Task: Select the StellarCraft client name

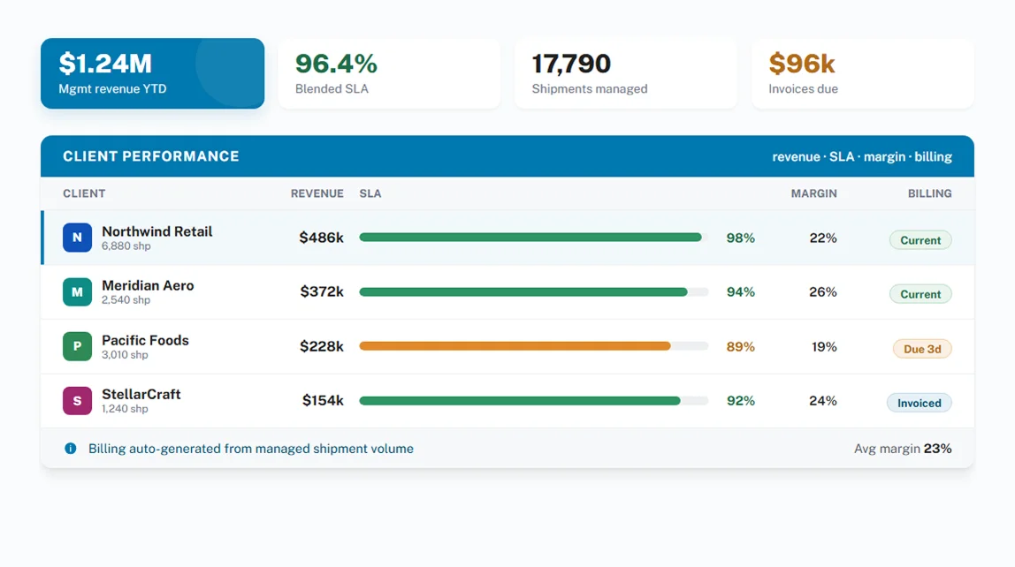Action: coord(141,395)
